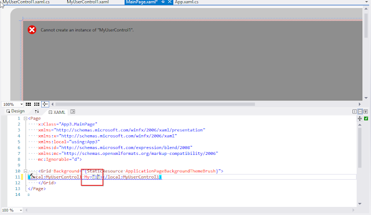
Task: Switch to horizontal split view
Action: point(360,112)
